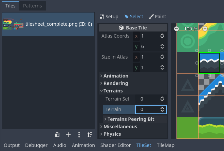Open the Debugger bottom panel
The image size is (224, 151).
point(36,145)
